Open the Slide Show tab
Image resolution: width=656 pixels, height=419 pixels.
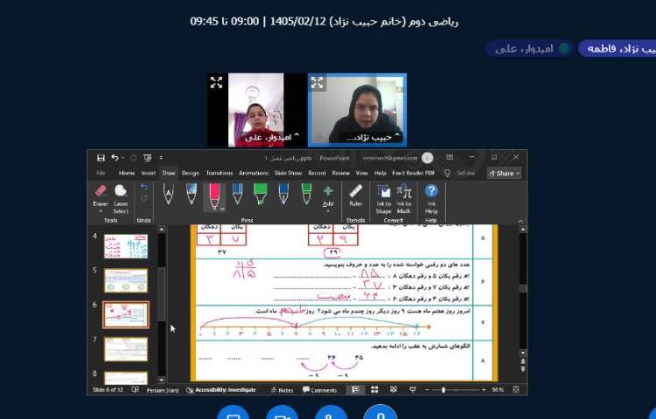pyautogui.click(x=288, y=173)
